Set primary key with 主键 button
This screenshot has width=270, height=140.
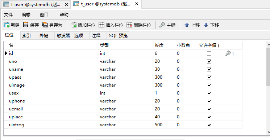pyautogui.click(x=167, y=25)
